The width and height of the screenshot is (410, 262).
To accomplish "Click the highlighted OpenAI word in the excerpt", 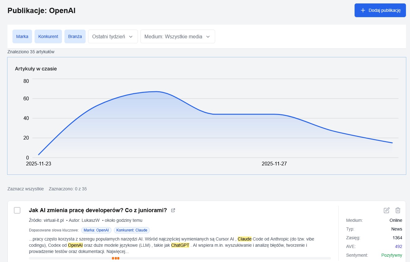I will pyautogui.click(x=75, y=245).
